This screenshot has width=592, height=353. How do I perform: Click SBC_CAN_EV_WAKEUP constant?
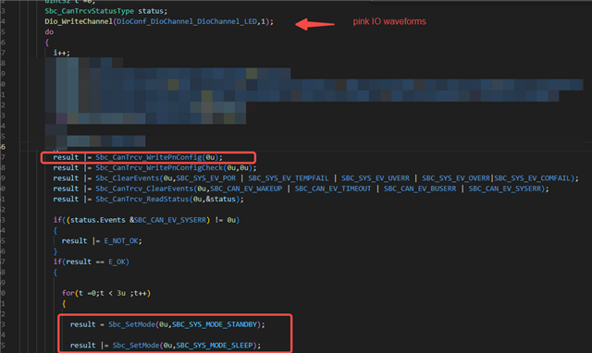pyautogui.click(x=246, y=189)
